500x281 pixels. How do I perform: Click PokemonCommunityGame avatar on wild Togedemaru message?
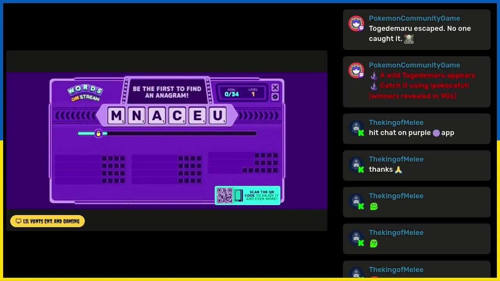(356, 71)
